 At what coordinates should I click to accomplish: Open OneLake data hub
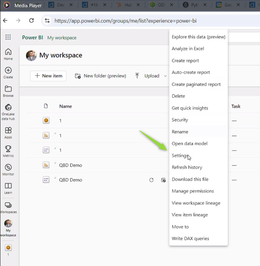tap(8, 112)
